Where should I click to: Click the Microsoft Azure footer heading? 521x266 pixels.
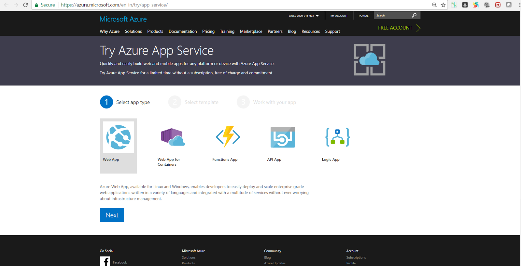point(193,251)
